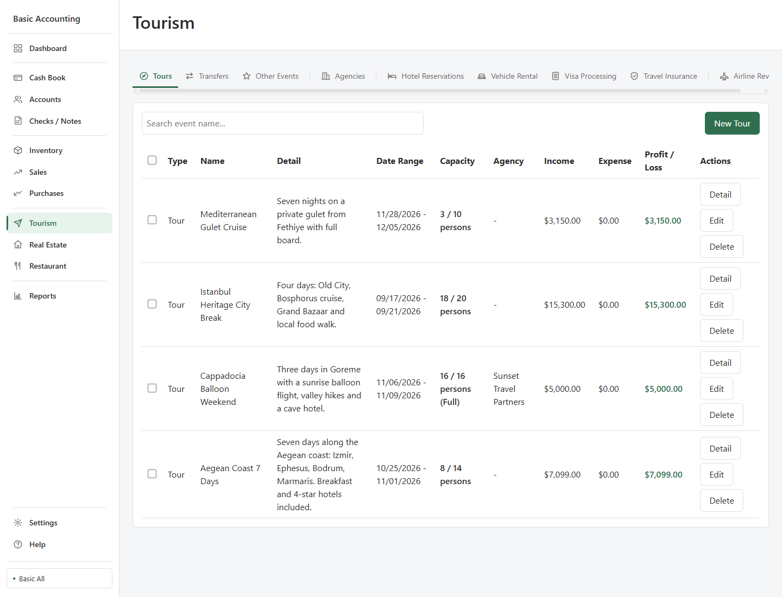The image size is (782, 597).
Task: Open Reports using the bar chart icon
Action: (18, 296)
